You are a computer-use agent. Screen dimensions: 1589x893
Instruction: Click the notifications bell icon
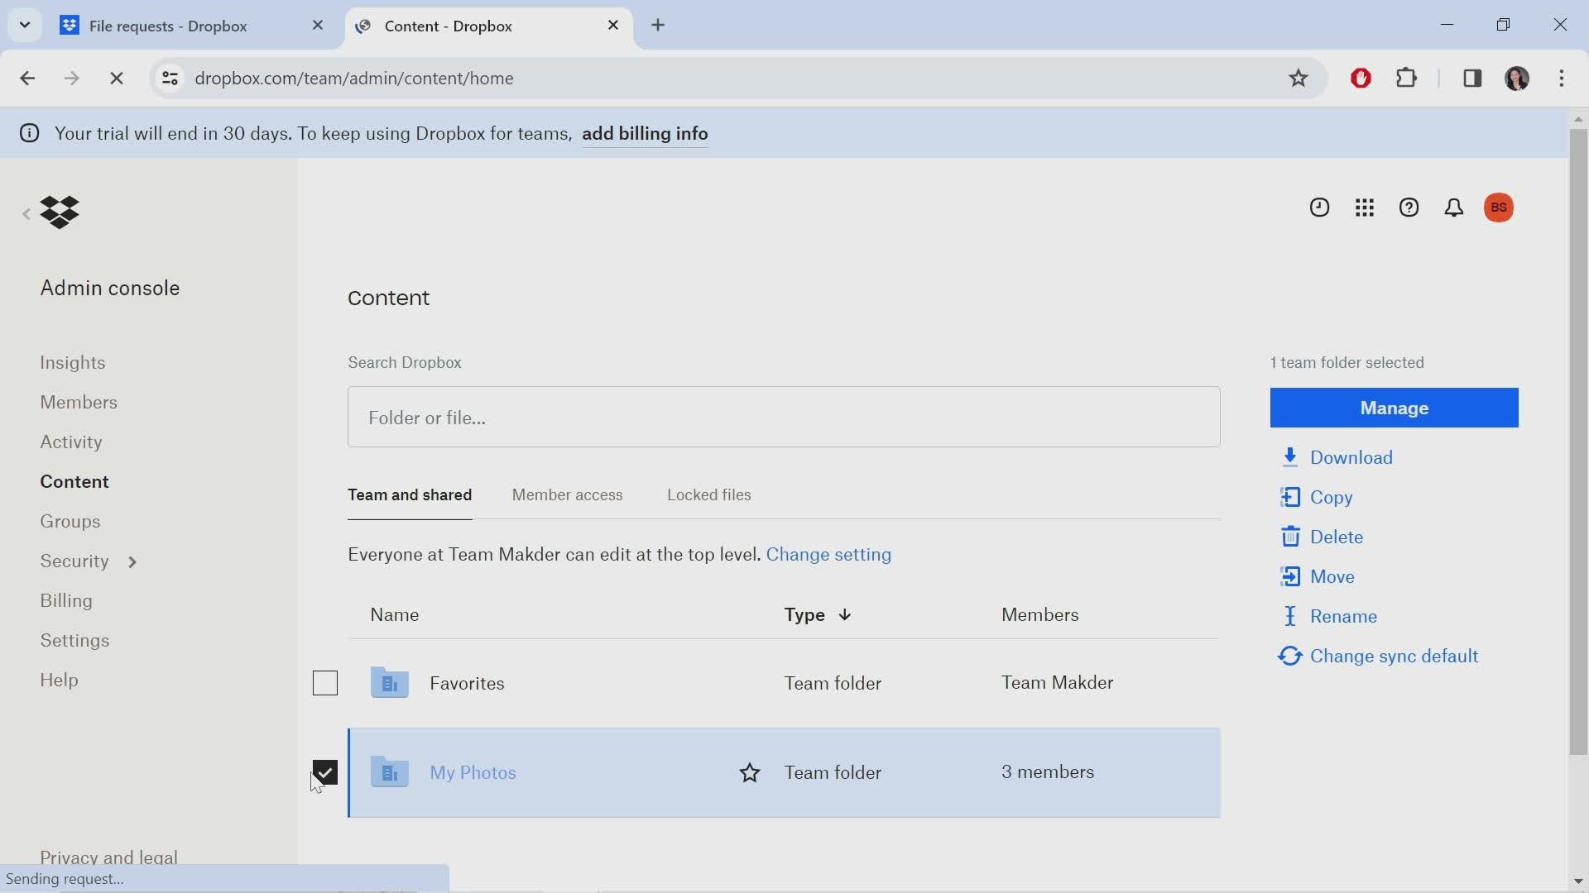[1455, 208]
